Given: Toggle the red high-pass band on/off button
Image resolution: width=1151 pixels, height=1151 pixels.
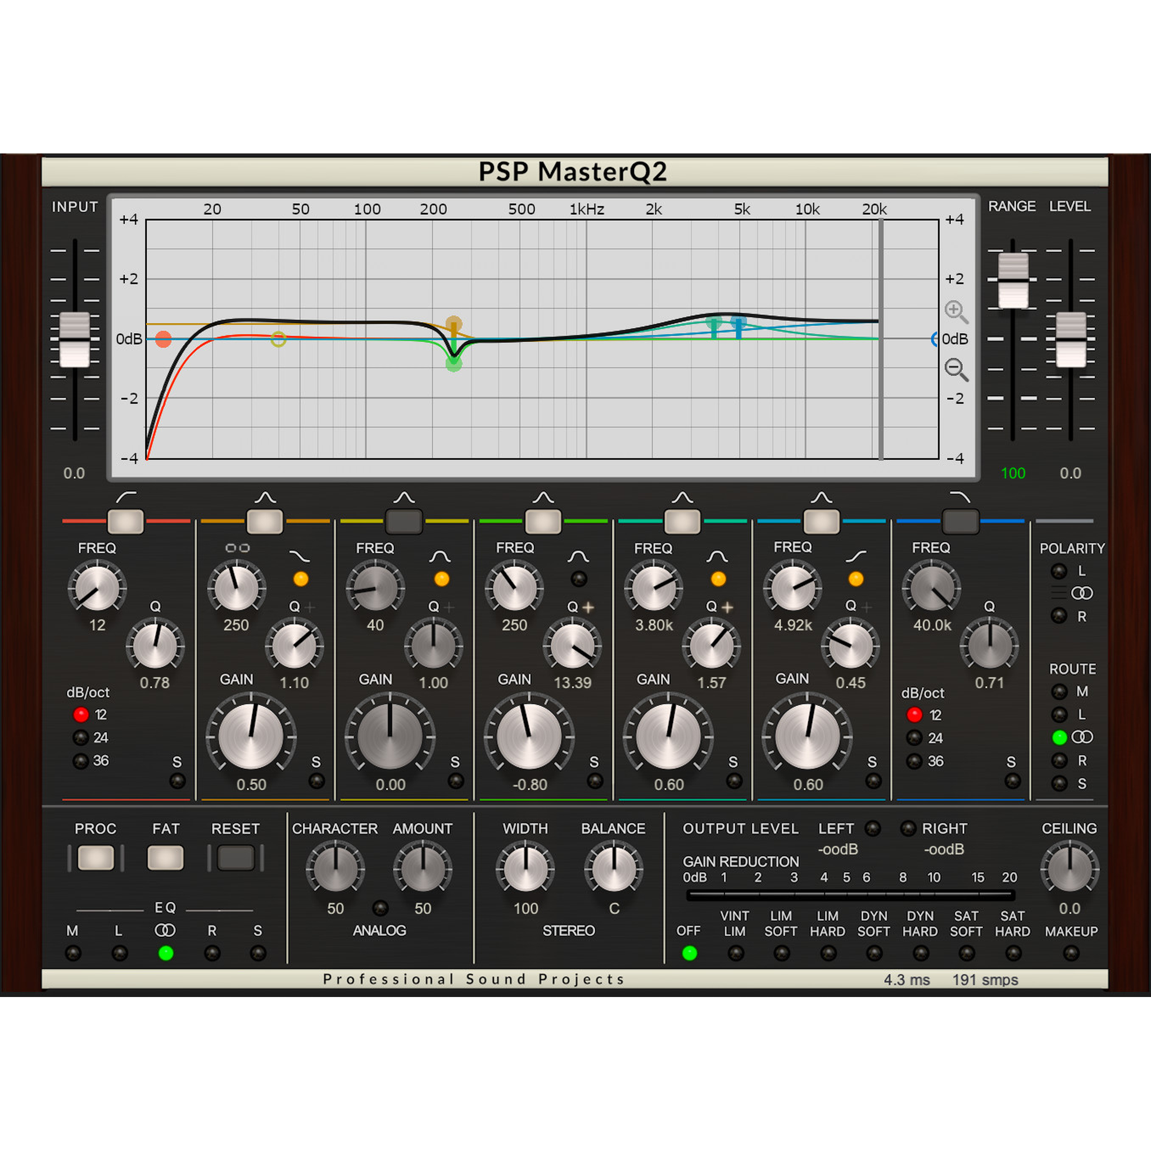Looking at the screenshot, I should point(126,522).
